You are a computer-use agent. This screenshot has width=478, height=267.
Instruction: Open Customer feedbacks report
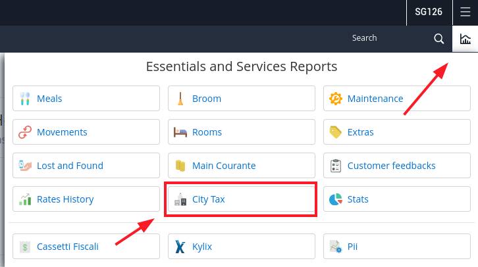click(x=397, y=165)
